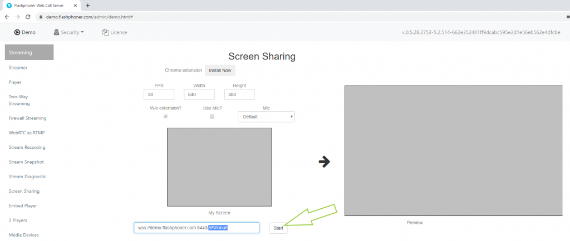Viewport: 570px width, 241px height.
Task: Open the License page
Action: [115, 32]
